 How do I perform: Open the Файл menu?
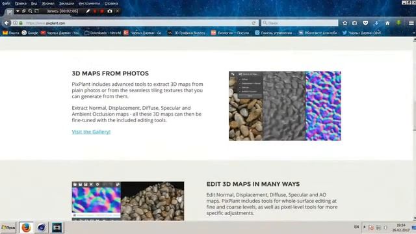tap(6, 3)
